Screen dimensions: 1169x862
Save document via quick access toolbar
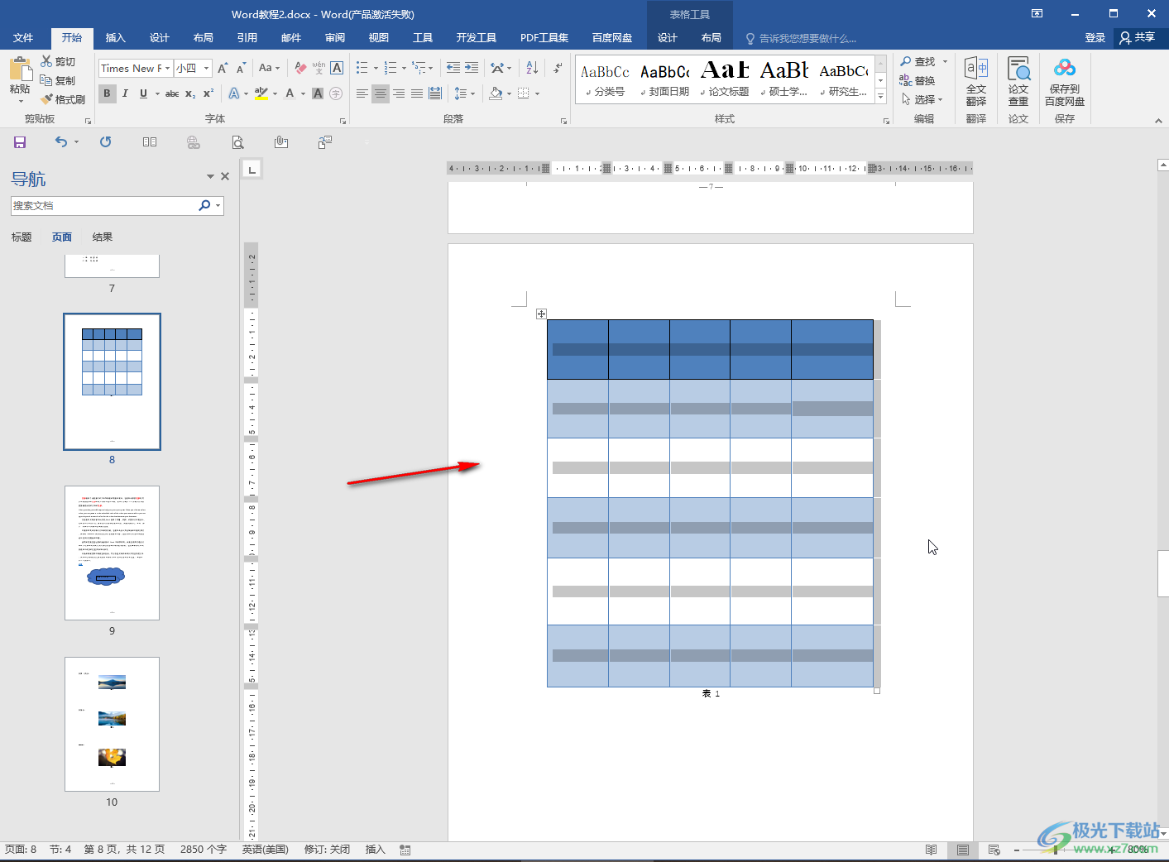(20, 142)
